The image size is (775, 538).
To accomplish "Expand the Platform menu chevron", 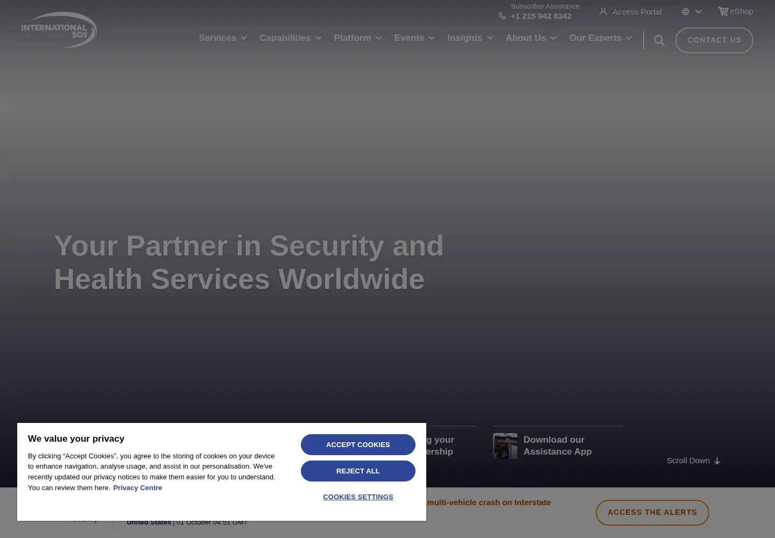I will [378, 38].
